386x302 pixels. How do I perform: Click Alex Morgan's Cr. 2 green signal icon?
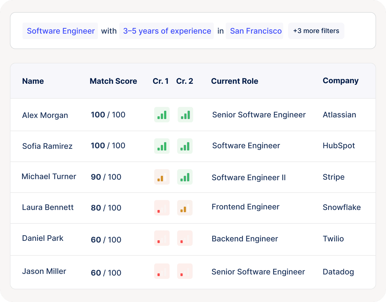tap(185, 115)
